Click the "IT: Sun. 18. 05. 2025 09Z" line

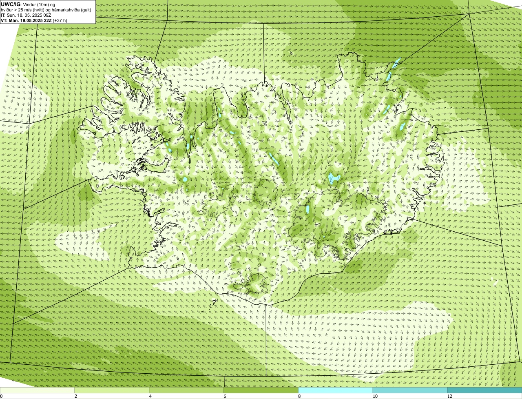click(26, 15)
